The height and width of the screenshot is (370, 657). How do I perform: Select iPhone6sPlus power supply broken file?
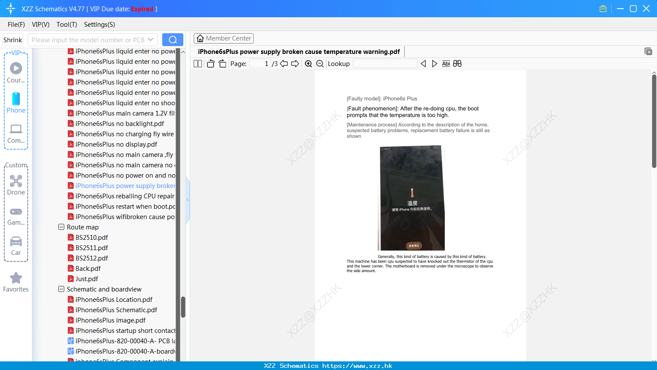coord(122,186)
